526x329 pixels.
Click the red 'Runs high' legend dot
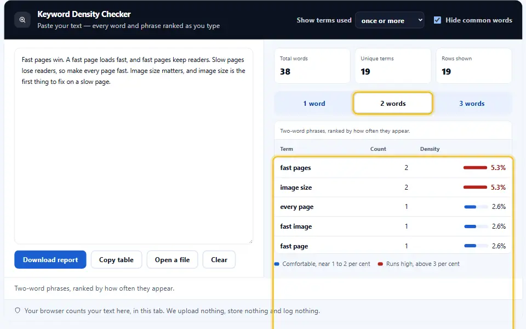pyautogui.click(x=380, y=264)
